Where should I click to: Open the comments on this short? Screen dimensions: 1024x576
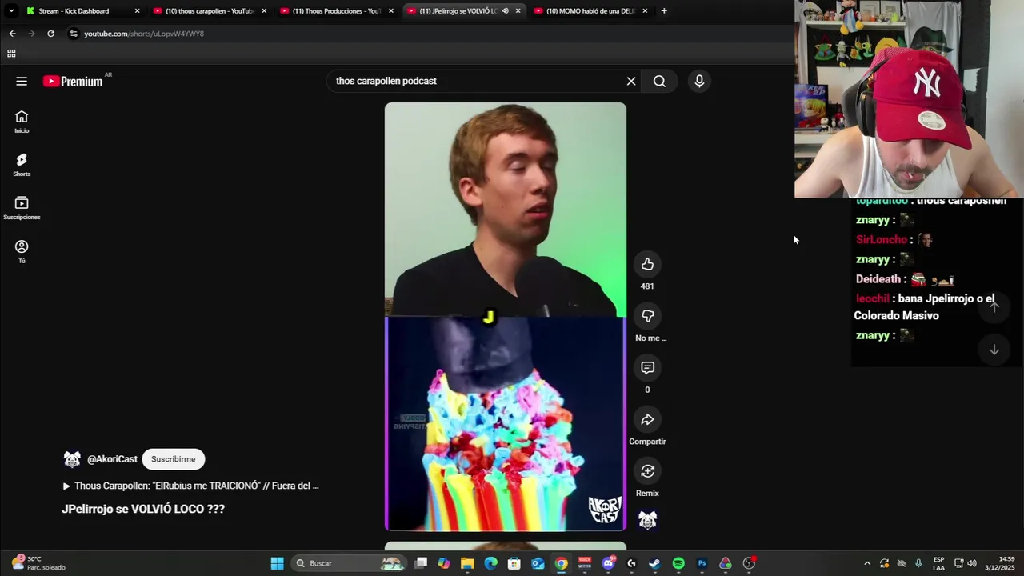pyautogui.click(x=647, y=367)
